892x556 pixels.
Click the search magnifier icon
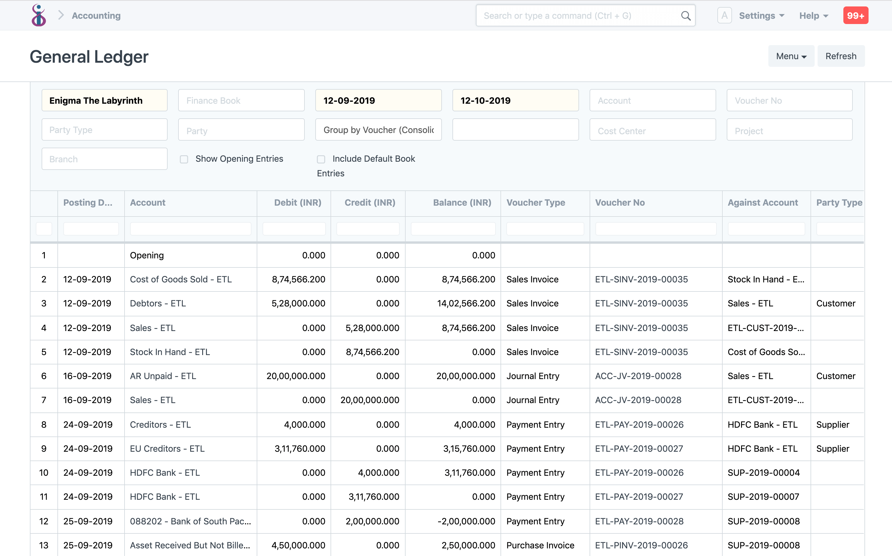686,16
